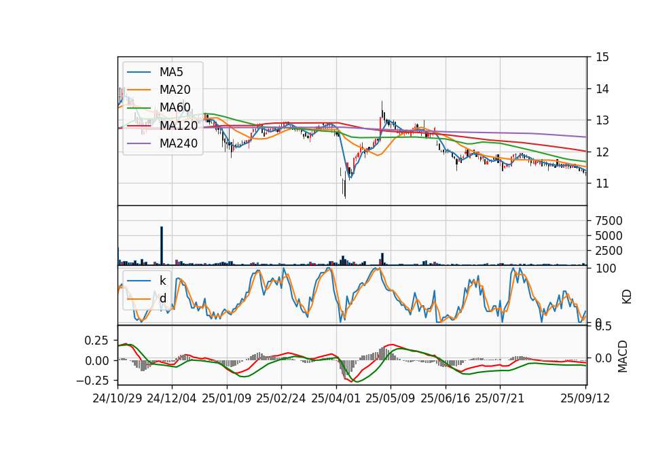652x469 pixels.
Task: Click the price axis value 11
Action: point(602,184)
